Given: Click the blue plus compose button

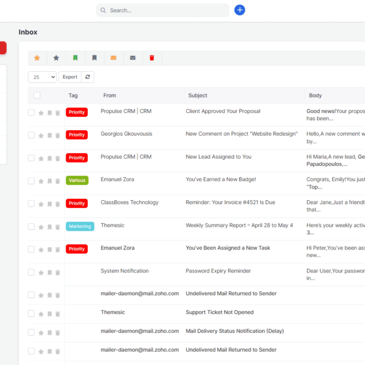Looking at the screenshot, I should (240, 10).
